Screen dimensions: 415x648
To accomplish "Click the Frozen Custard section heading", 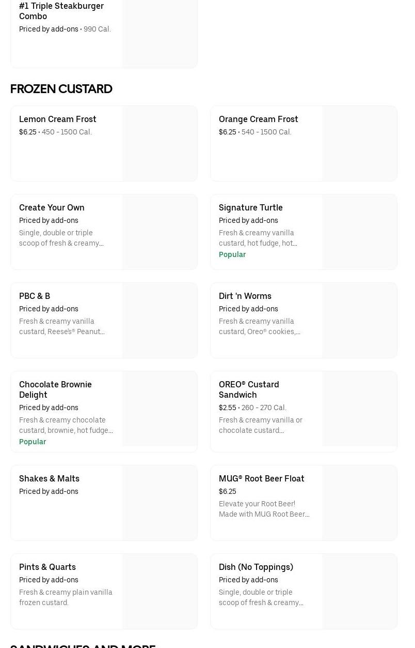I will click(x=61, y=89).
